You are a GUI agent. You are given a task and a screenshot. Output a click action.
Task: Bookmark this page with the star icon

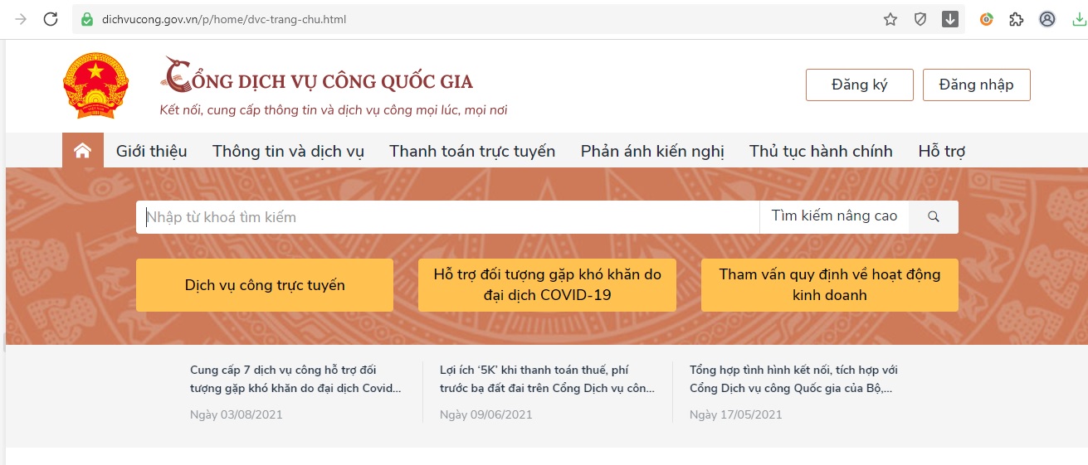(890, 19)
